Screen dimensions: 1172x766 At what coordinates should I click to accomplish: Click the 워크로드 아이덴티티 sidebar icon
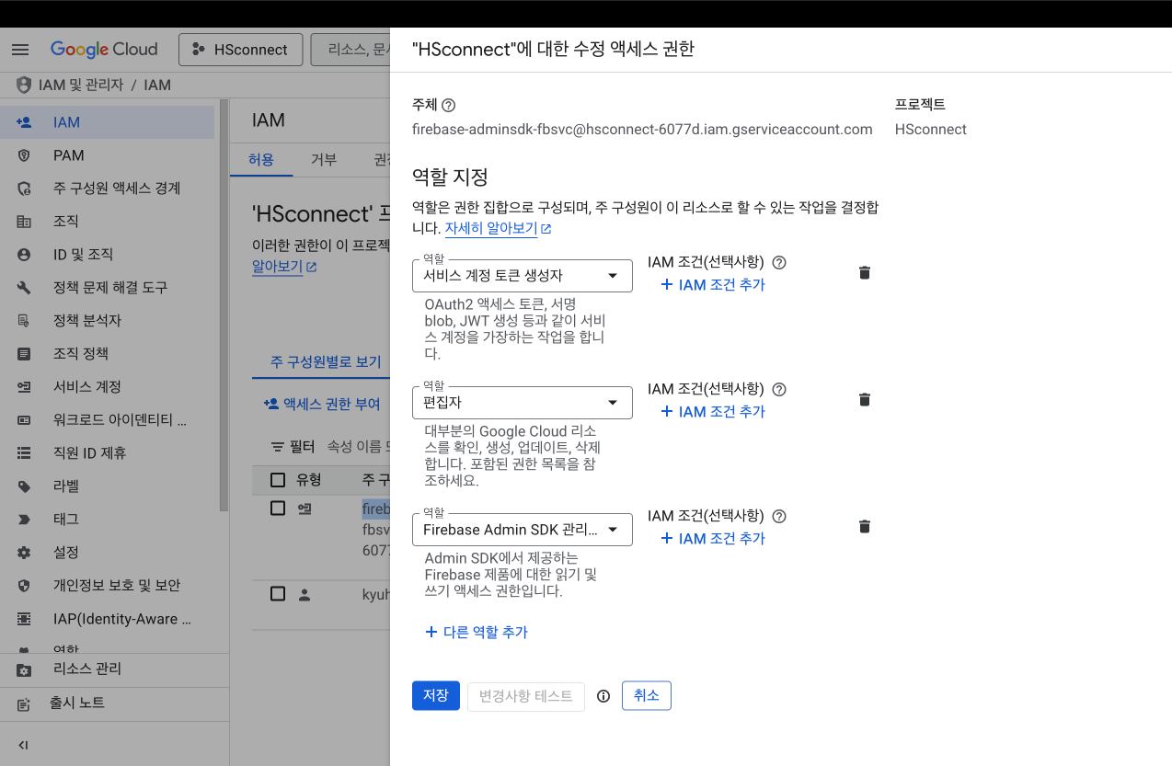coord(24,420)
